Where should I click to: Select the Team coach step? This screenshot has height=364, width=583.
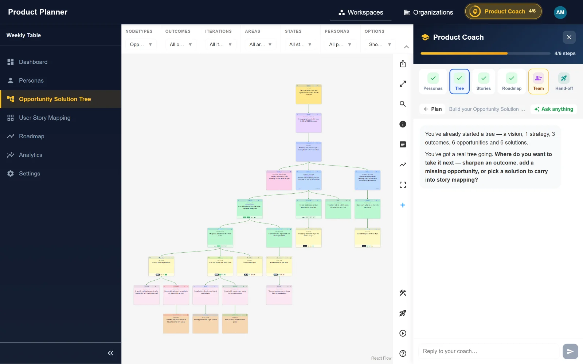coord(539,82)
